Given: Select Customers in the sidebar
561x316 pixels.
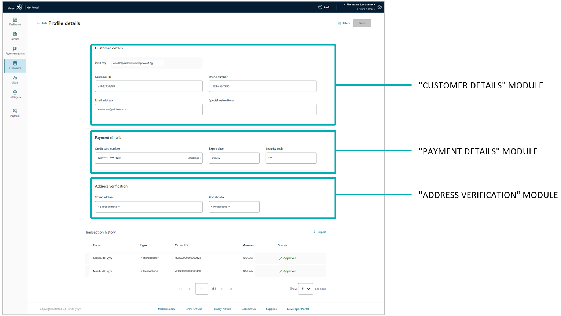Looking at the screenshot, I should point(15,65).
